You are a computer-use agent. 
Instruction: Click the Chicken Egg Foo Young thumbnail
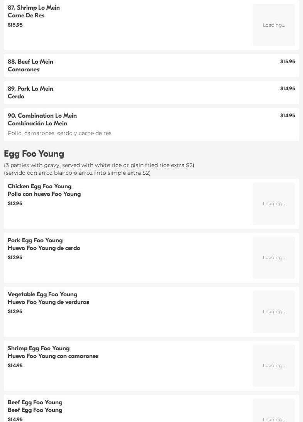coord(274,204)
